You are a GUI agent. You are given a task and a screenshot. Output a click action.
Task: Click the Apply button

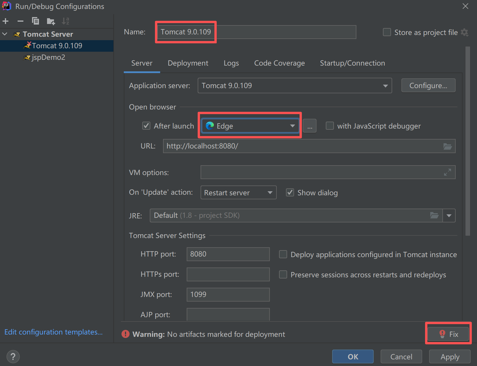coord(450,356)
